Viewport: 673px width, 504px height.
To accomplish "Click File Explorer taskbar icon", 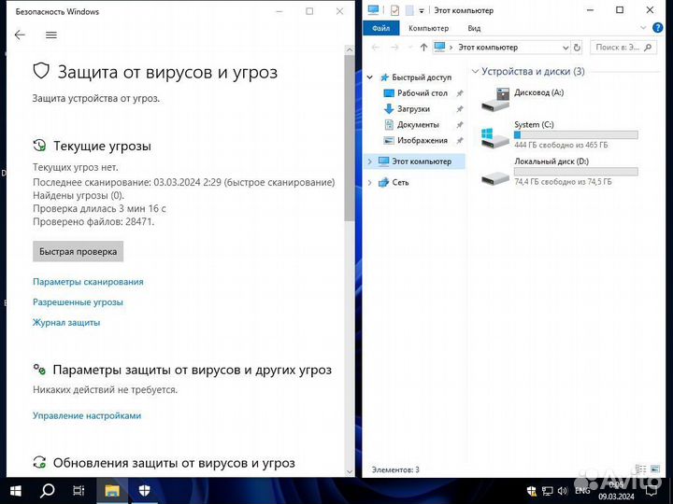I will [x=112, y=491].
